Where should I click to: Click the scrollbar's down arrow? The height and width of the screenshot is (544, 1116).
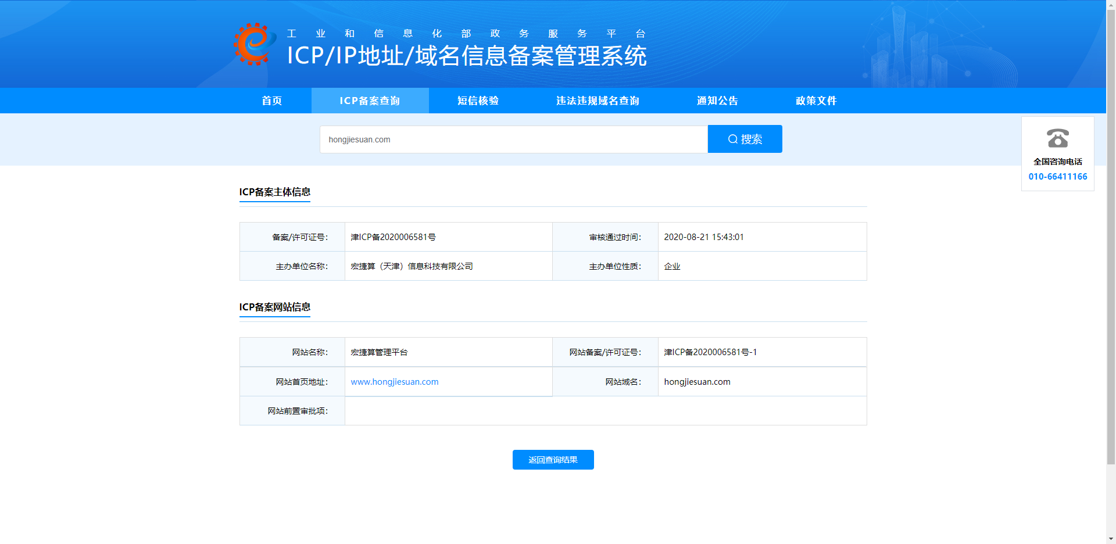point(1111,539)
